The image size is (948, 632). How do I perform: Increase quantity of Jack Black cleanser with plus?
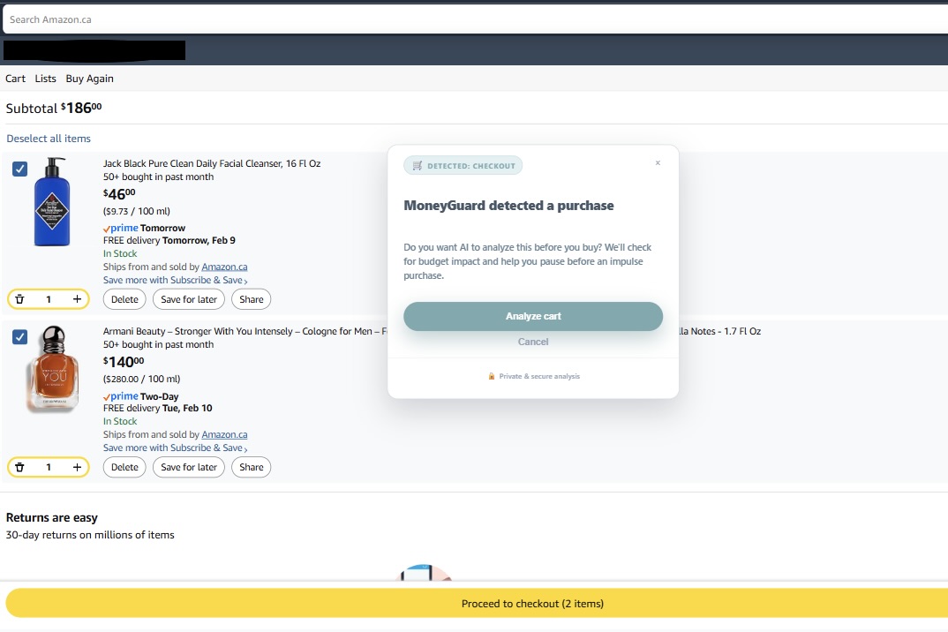point(77,298)
